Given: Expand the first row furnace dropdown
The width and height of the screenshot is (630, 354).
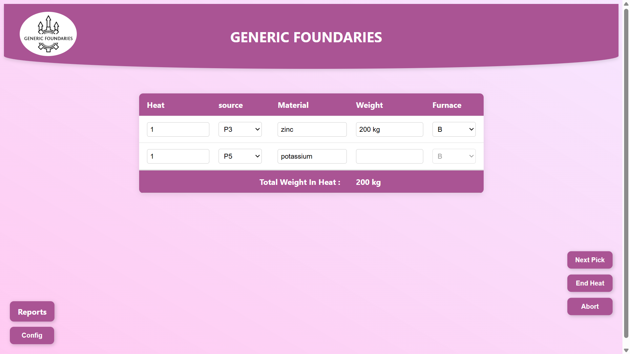Looking at the screenshot, I should [x=454, y=129].
